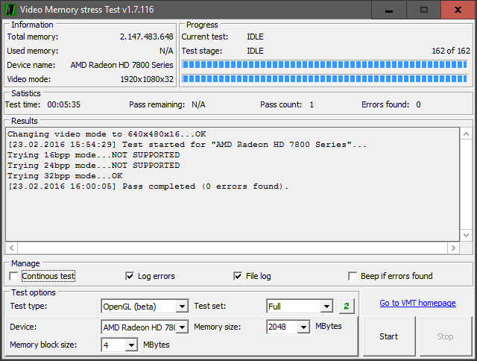
Task: Click the green refresh test set icon
Action: coord(347,307)
